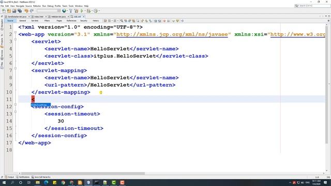Image resolution: width=331 pixels, height=186 pixels.
Task: Switch to the History view of web.xml
Action: tap(96, 21)
